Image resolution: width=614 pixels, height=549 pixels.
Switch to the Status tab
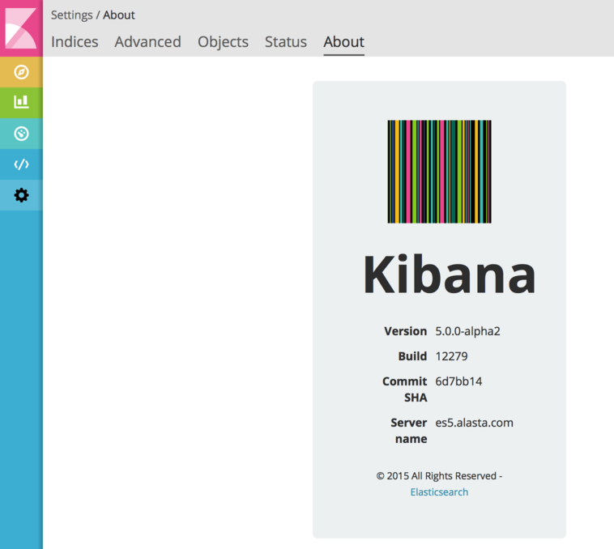click(285, 42)
